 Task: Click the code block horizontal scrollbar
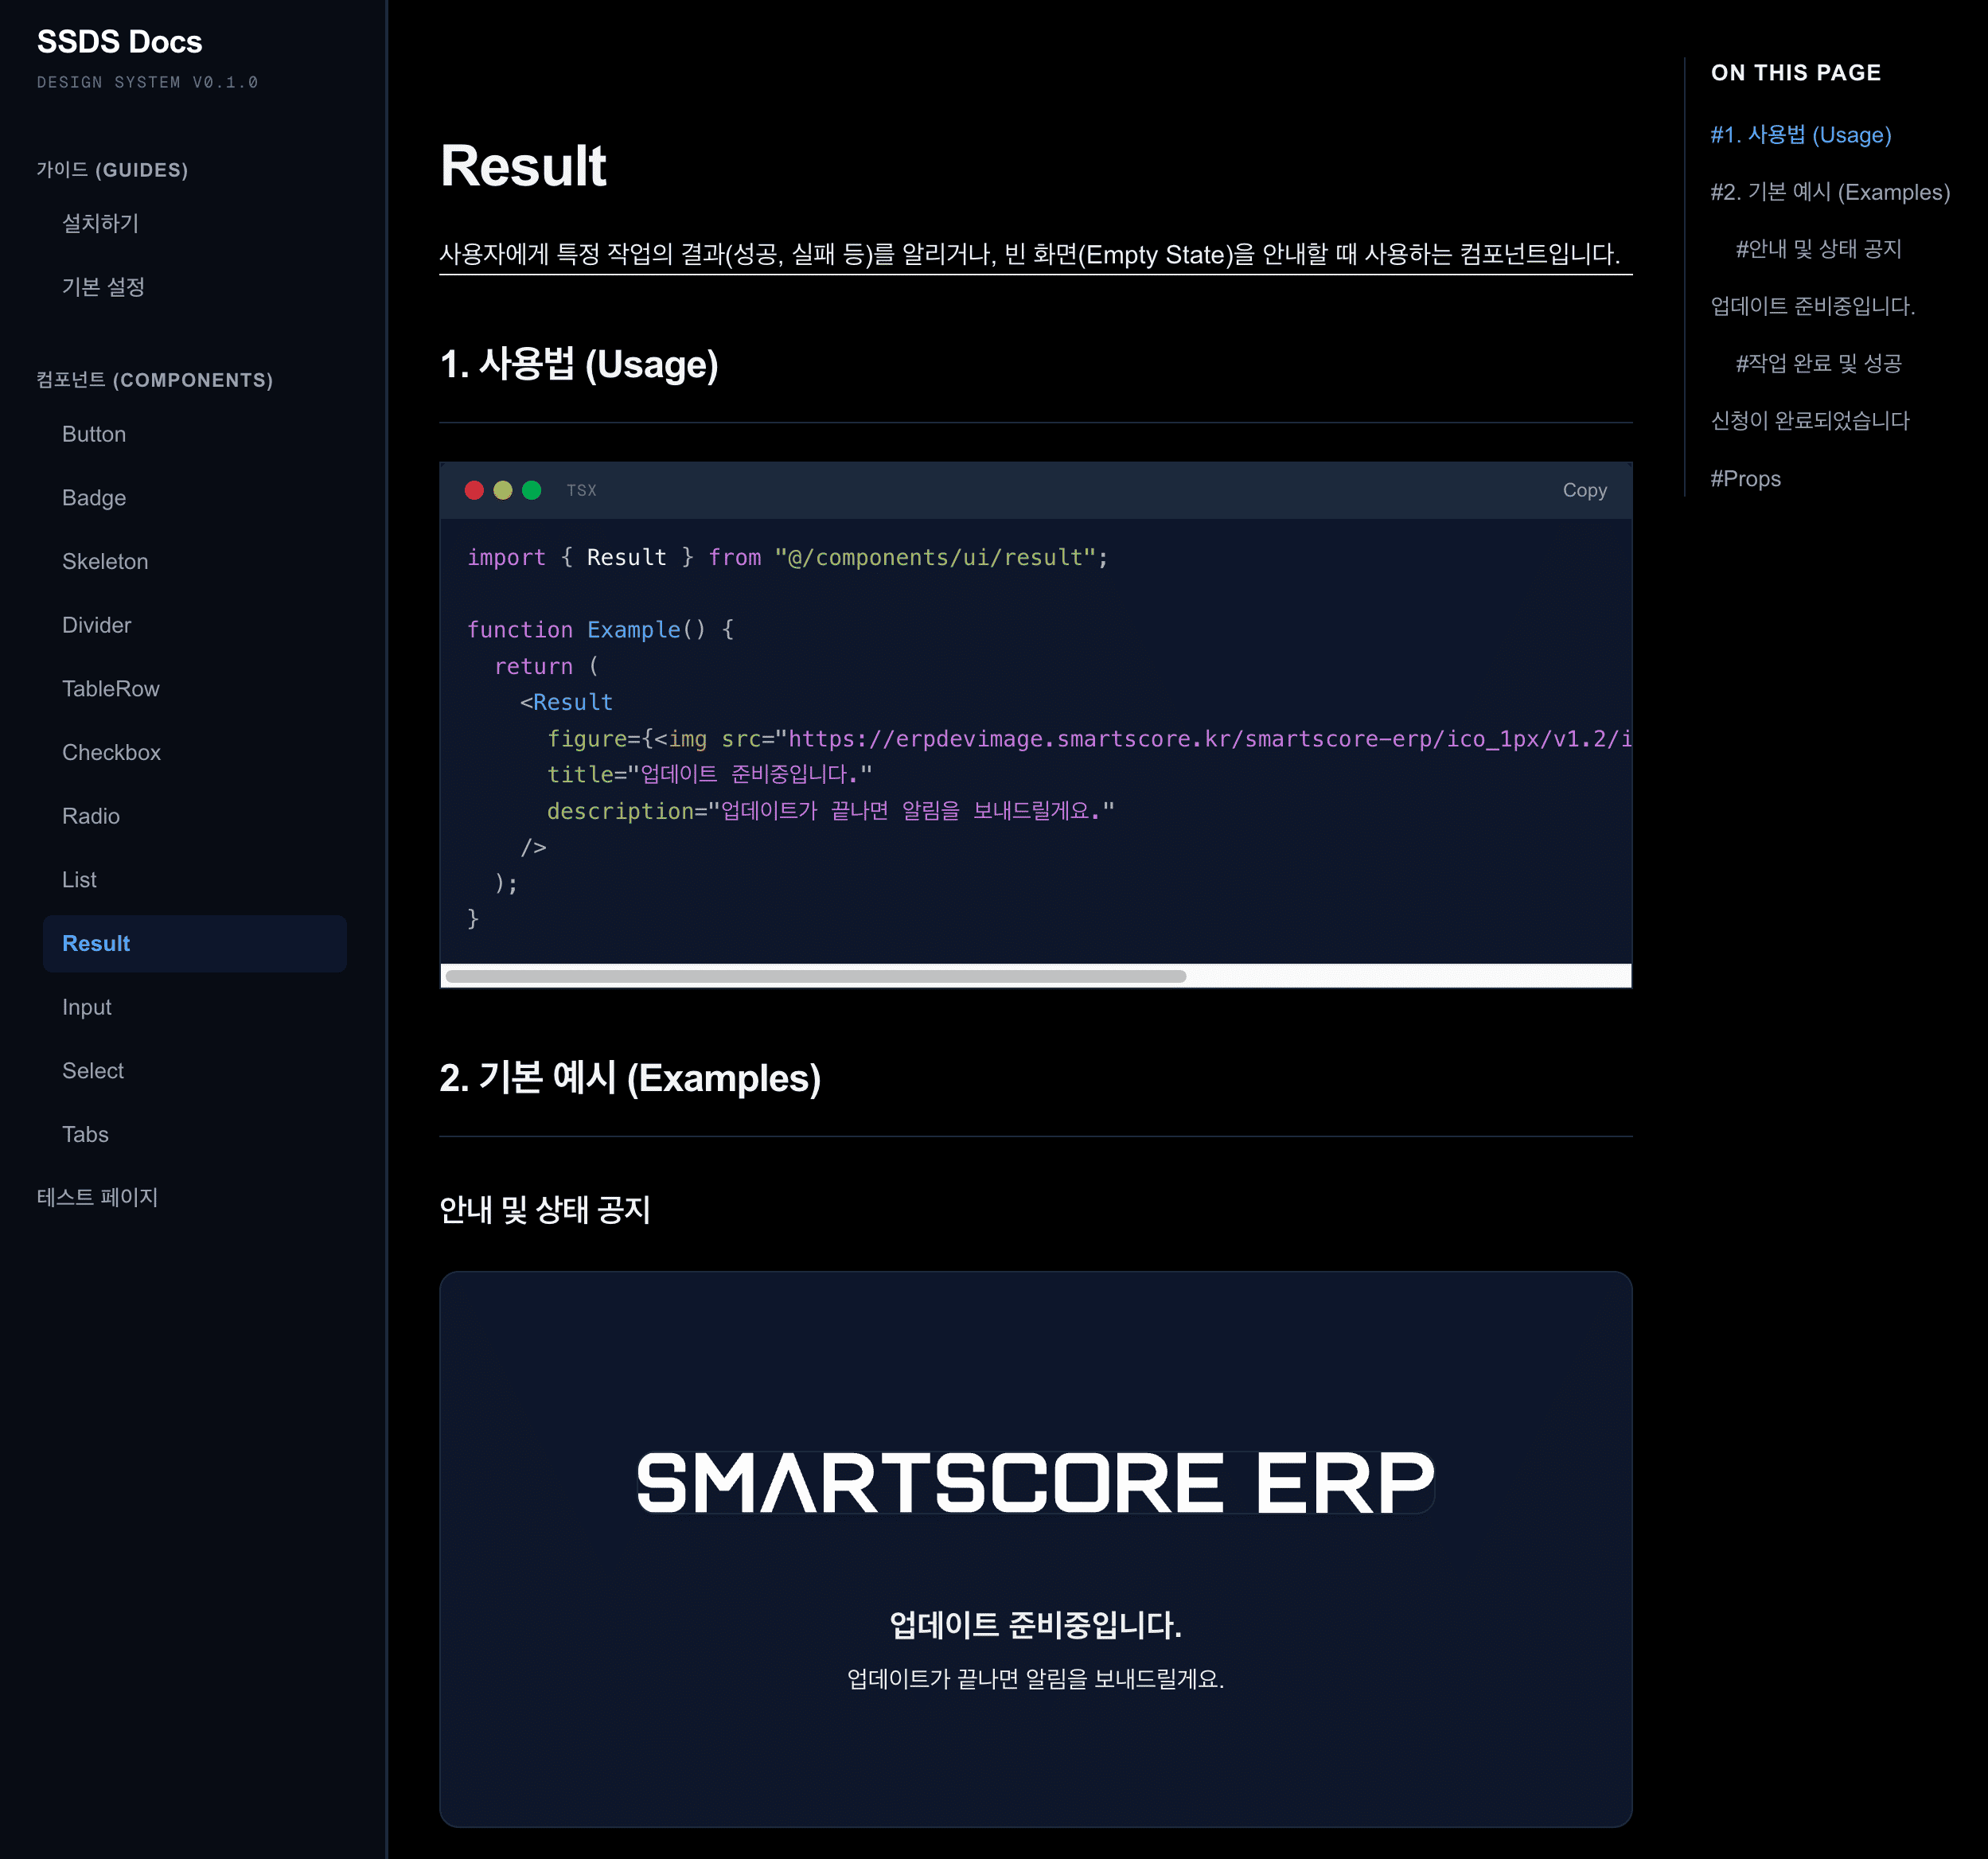pyautogui.click(x=815, y=976)
